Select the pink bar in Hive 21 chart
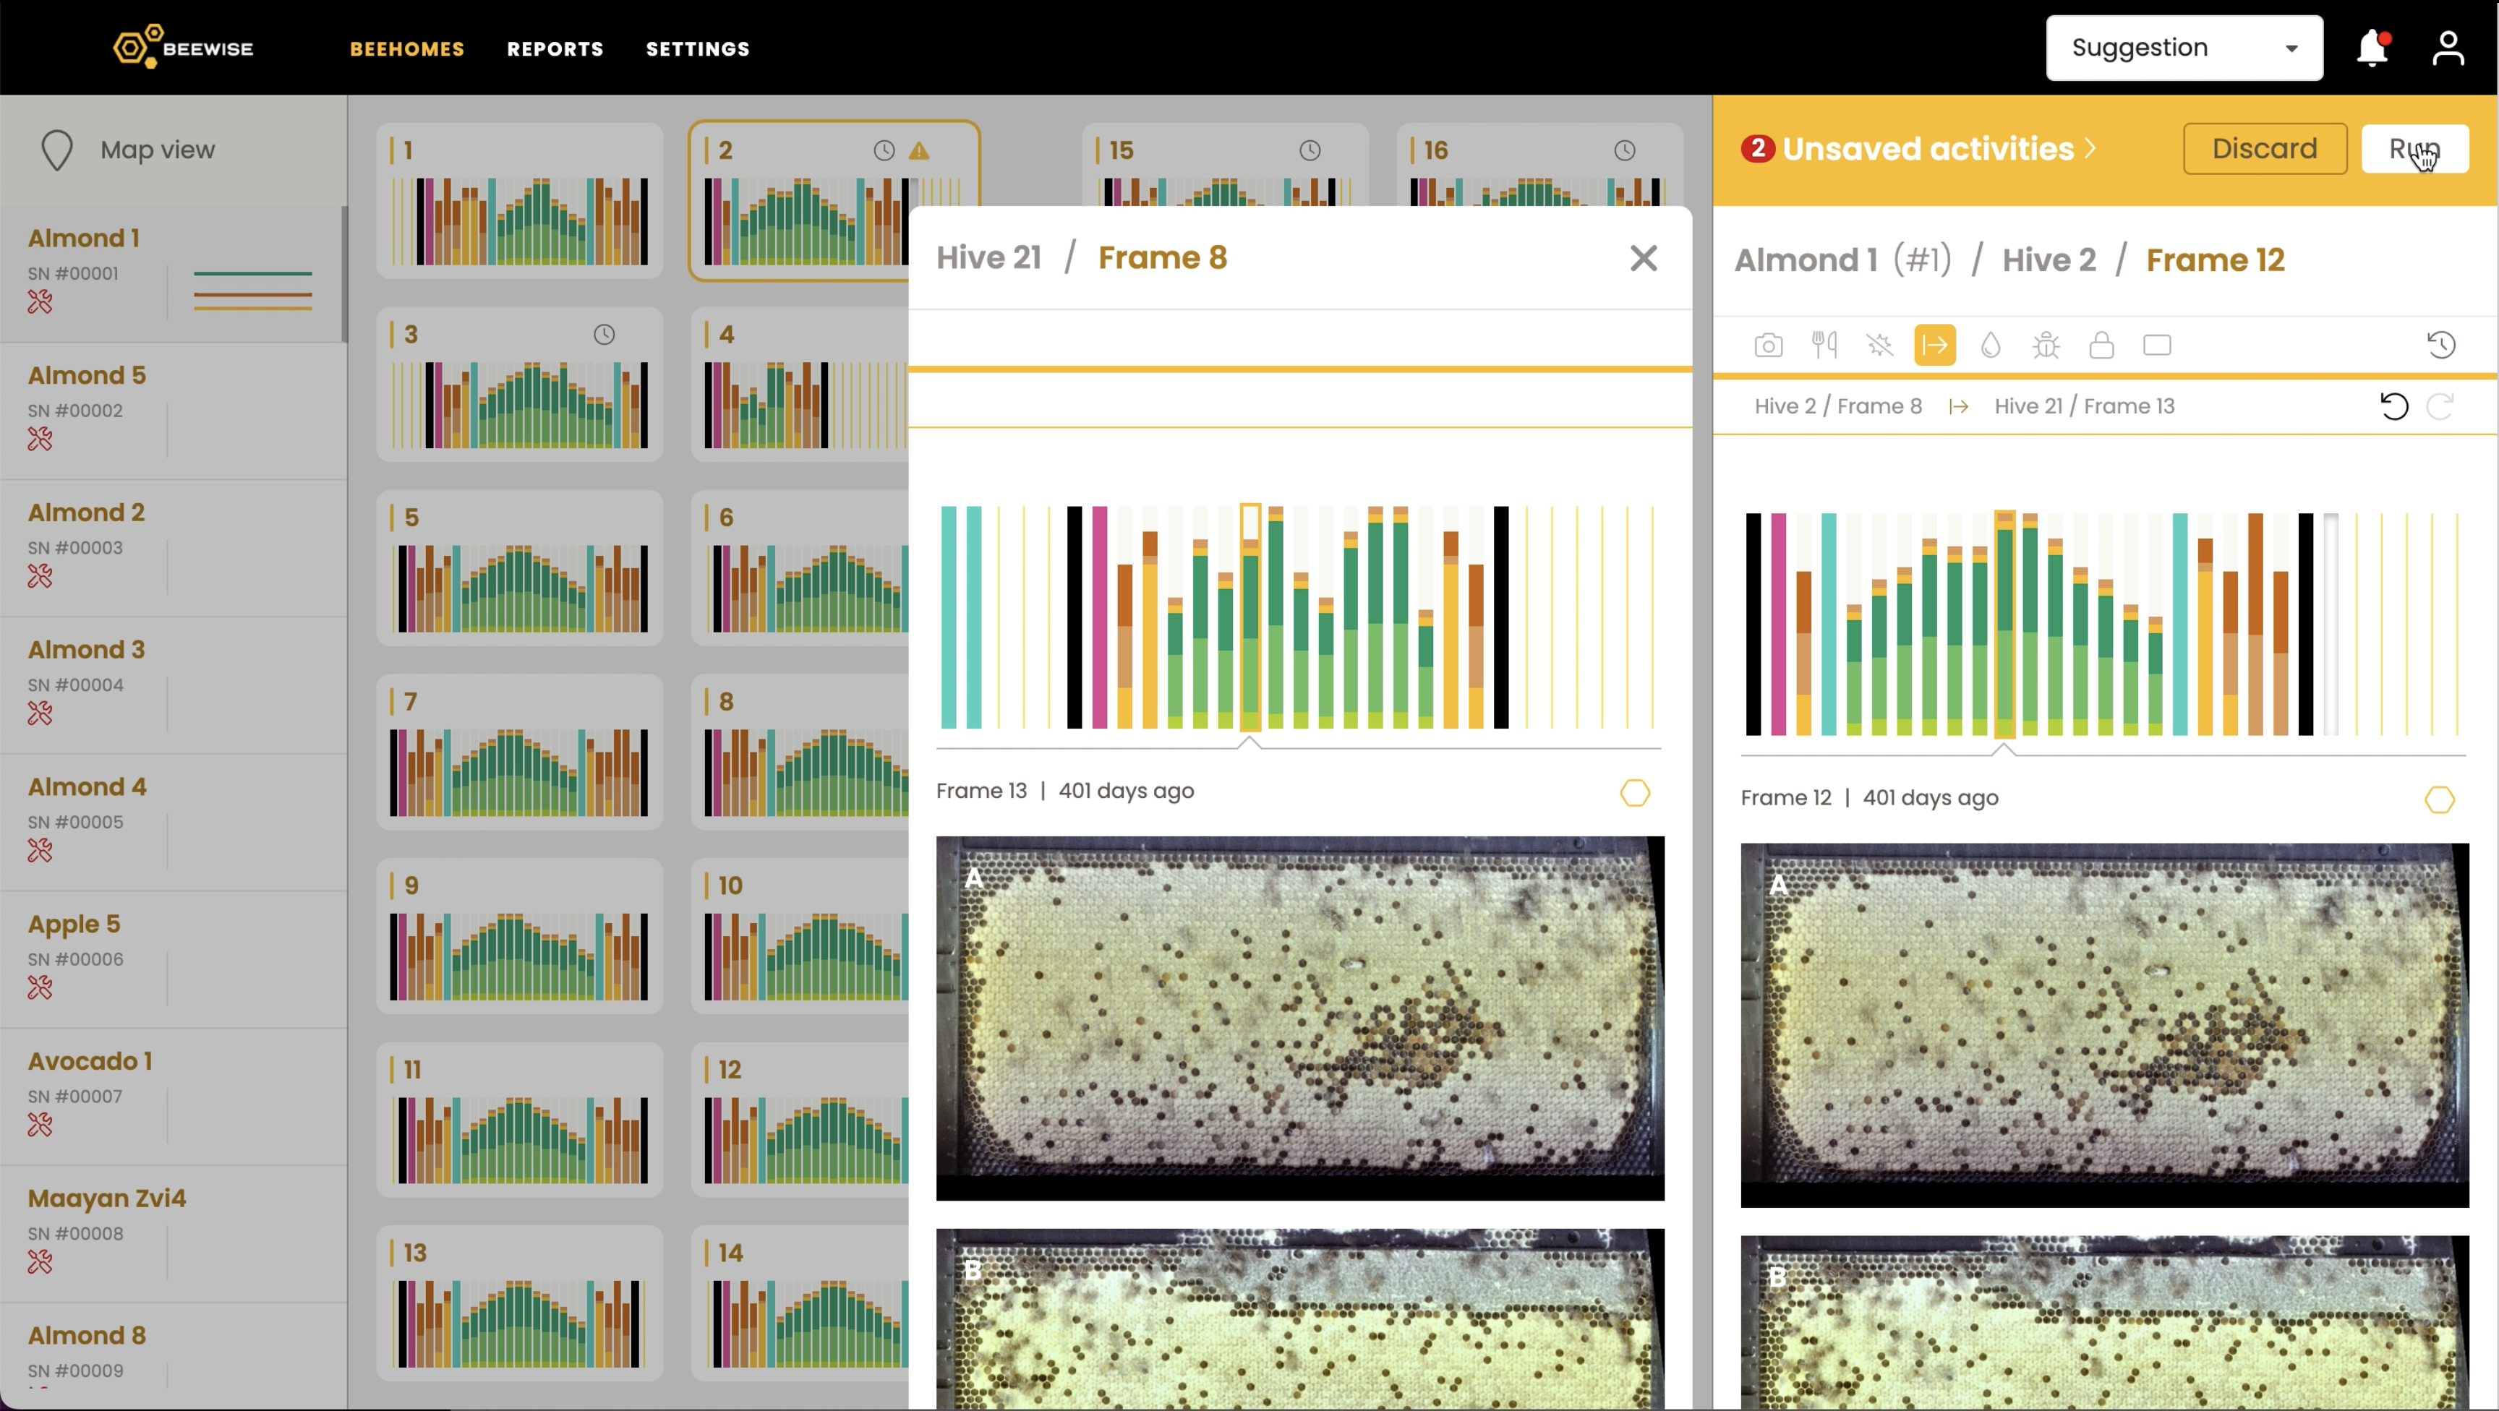 click(x=1099, y=617)
